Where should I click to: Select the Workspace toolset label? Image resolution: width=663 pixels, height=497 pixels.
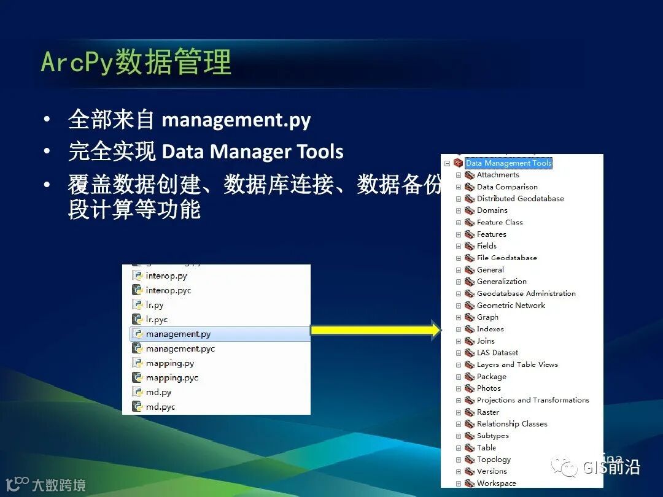click(497, 483)
